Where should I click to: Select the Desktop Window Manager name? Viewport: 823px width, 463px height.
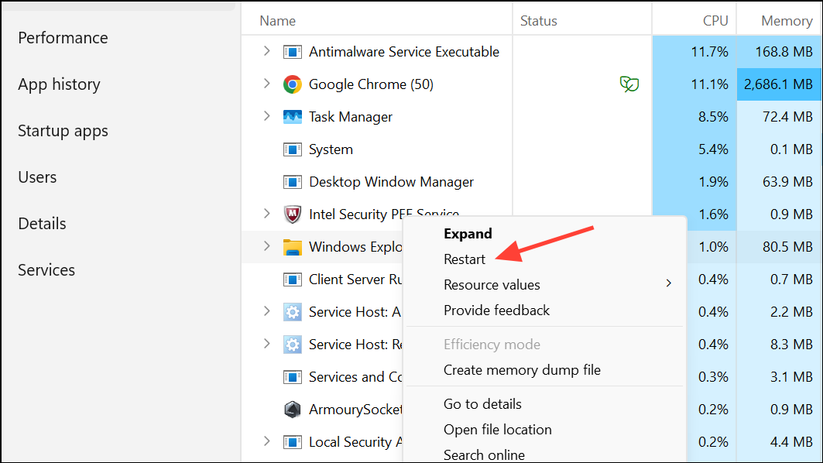391,182
